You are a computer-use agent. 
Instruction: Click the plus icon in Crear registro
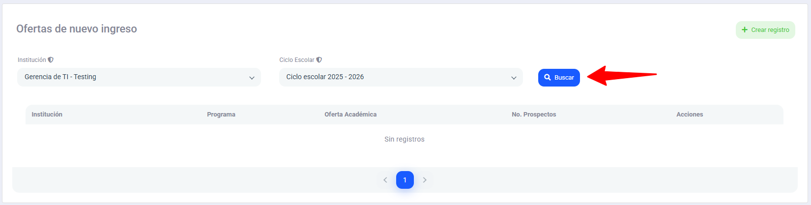[745, 30]
